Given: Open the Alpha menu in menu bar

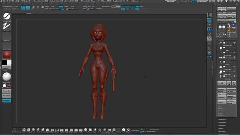Looking at the screenshot, I should point(4,4).
